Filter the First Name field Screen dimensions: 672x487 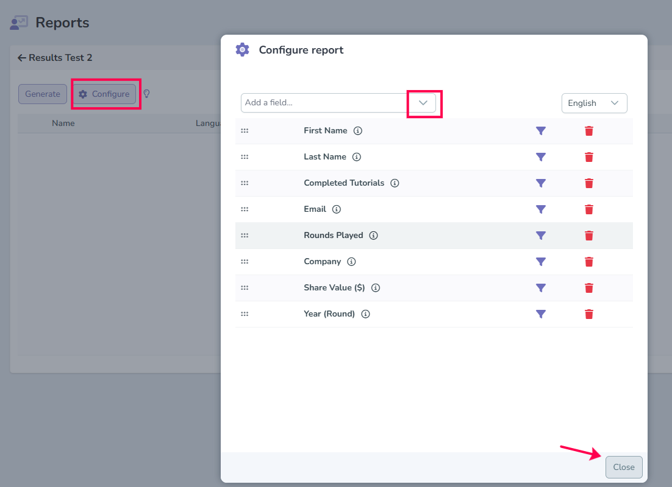(541, 131)
